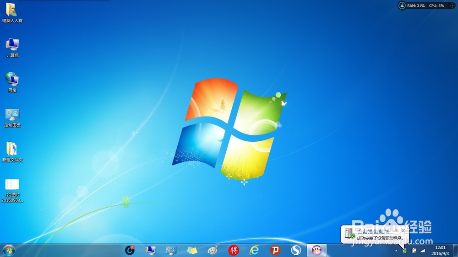Open the clock showing 12:01
This screenshot has width=458, height=257.
tap(440, 251)
